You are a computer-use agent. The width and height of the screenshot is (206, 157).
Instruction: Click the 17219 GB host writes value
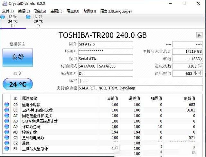[x=187, y=51]
